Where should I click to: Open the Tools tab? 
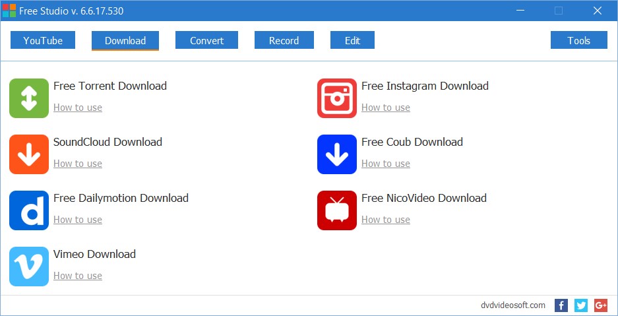(578, 40)
